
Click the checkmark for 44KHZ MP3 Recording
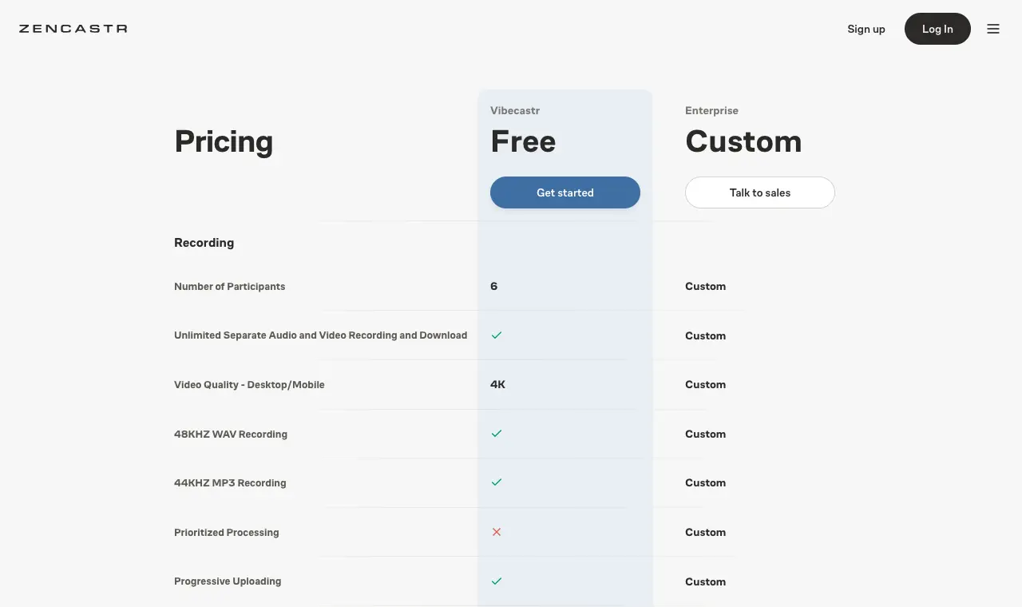click(497, 482)
